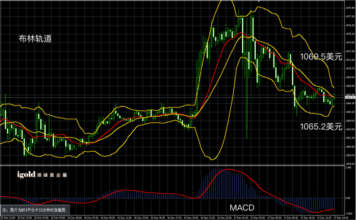Viewport: 356px width, 220px height.
Task: Click the MACD red signal line peak
Action: pos(228,170)
